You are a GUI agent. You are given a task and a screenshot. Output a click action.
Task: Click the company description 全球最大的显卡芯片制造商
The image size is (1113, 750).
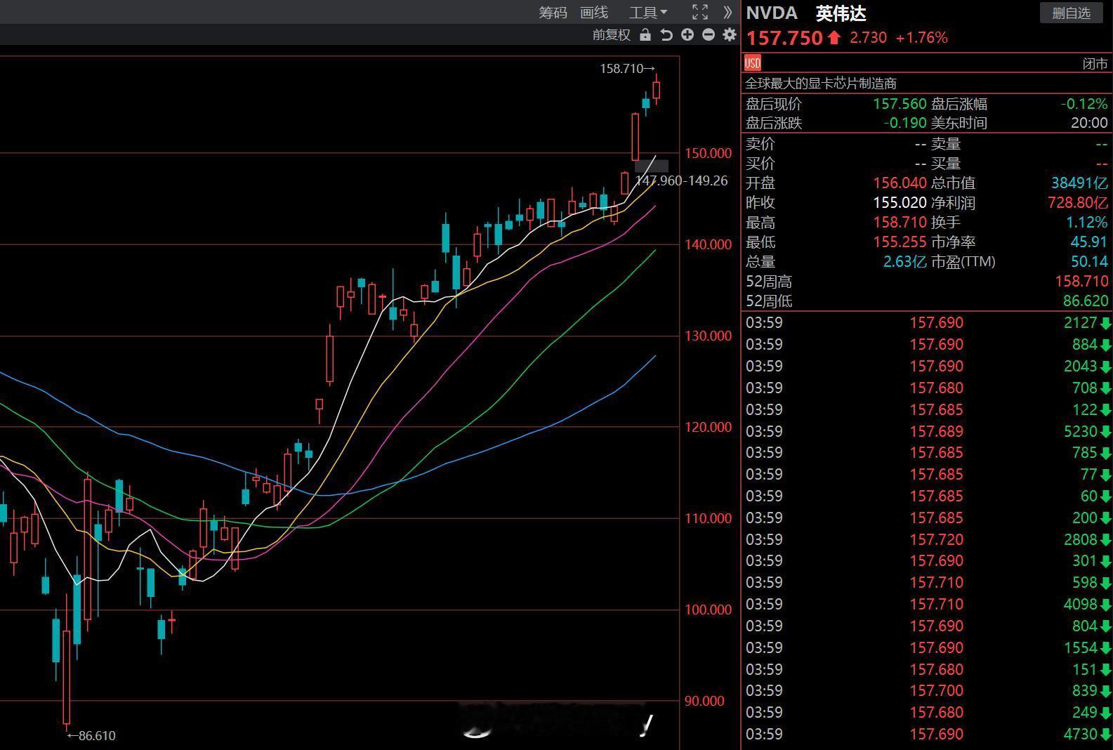(821, 83)
